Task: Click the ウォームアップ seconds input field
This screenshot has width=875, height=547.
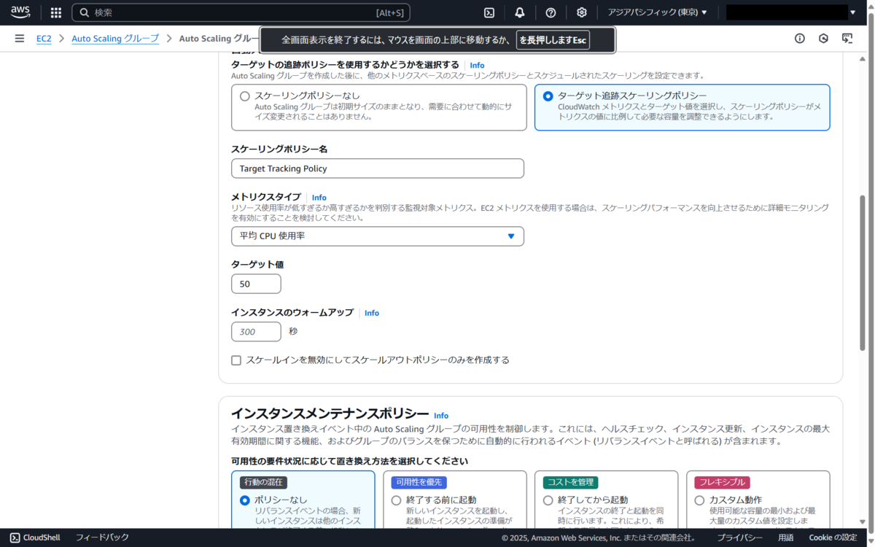Action: tap(256, 332)
